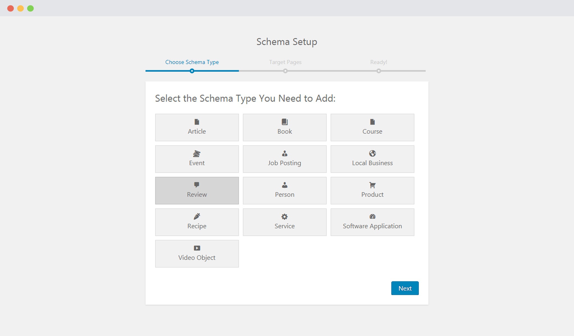Deselect the highlighted Review schema card
Viewport: 574px width, 336px height.
coord(196,190)
